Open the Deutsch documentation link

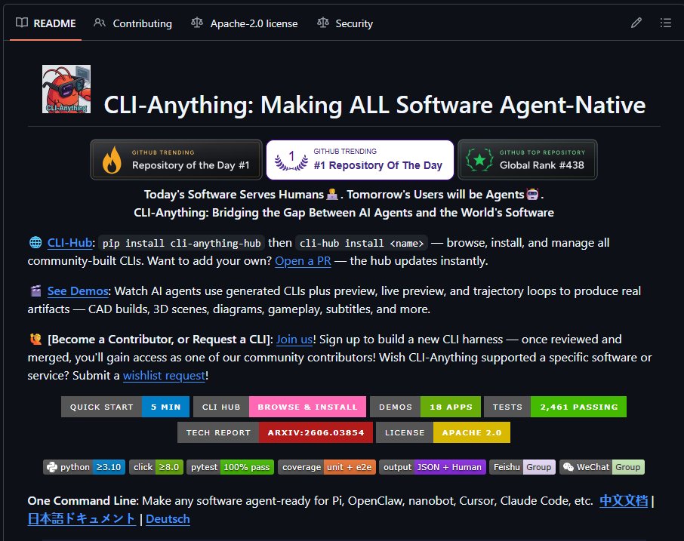[168, 519]
